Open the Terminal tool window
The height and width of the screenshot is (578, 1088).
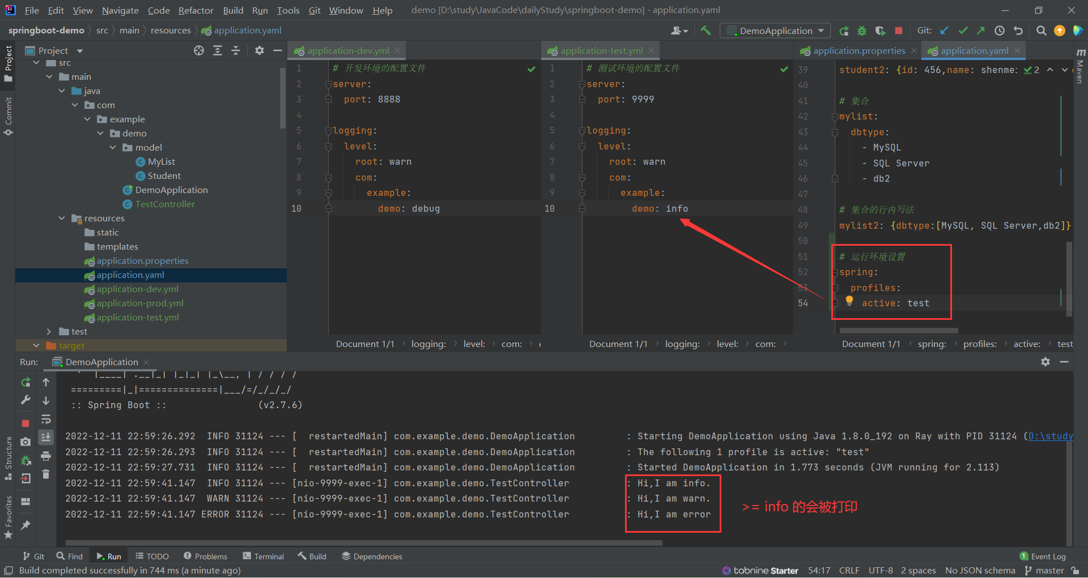(263, 556)
